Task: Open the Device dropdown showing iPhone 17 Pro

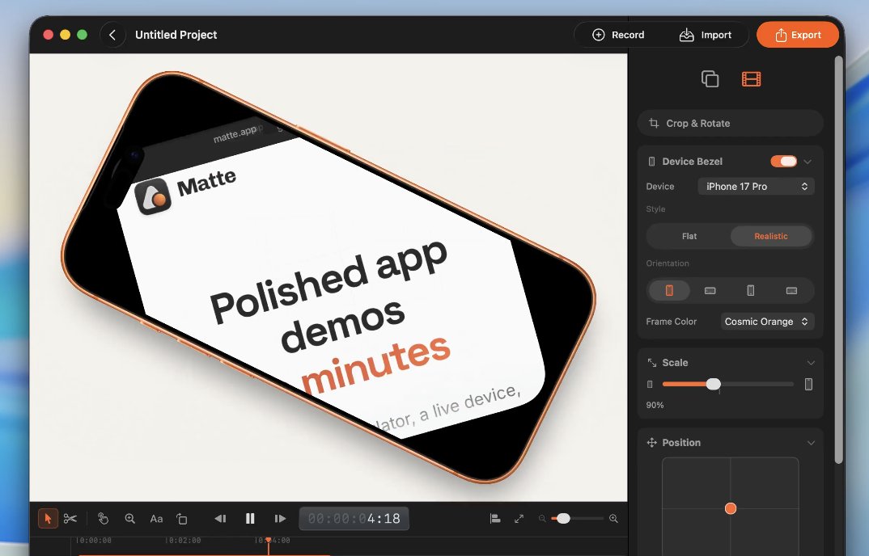Action: point(756,187)
